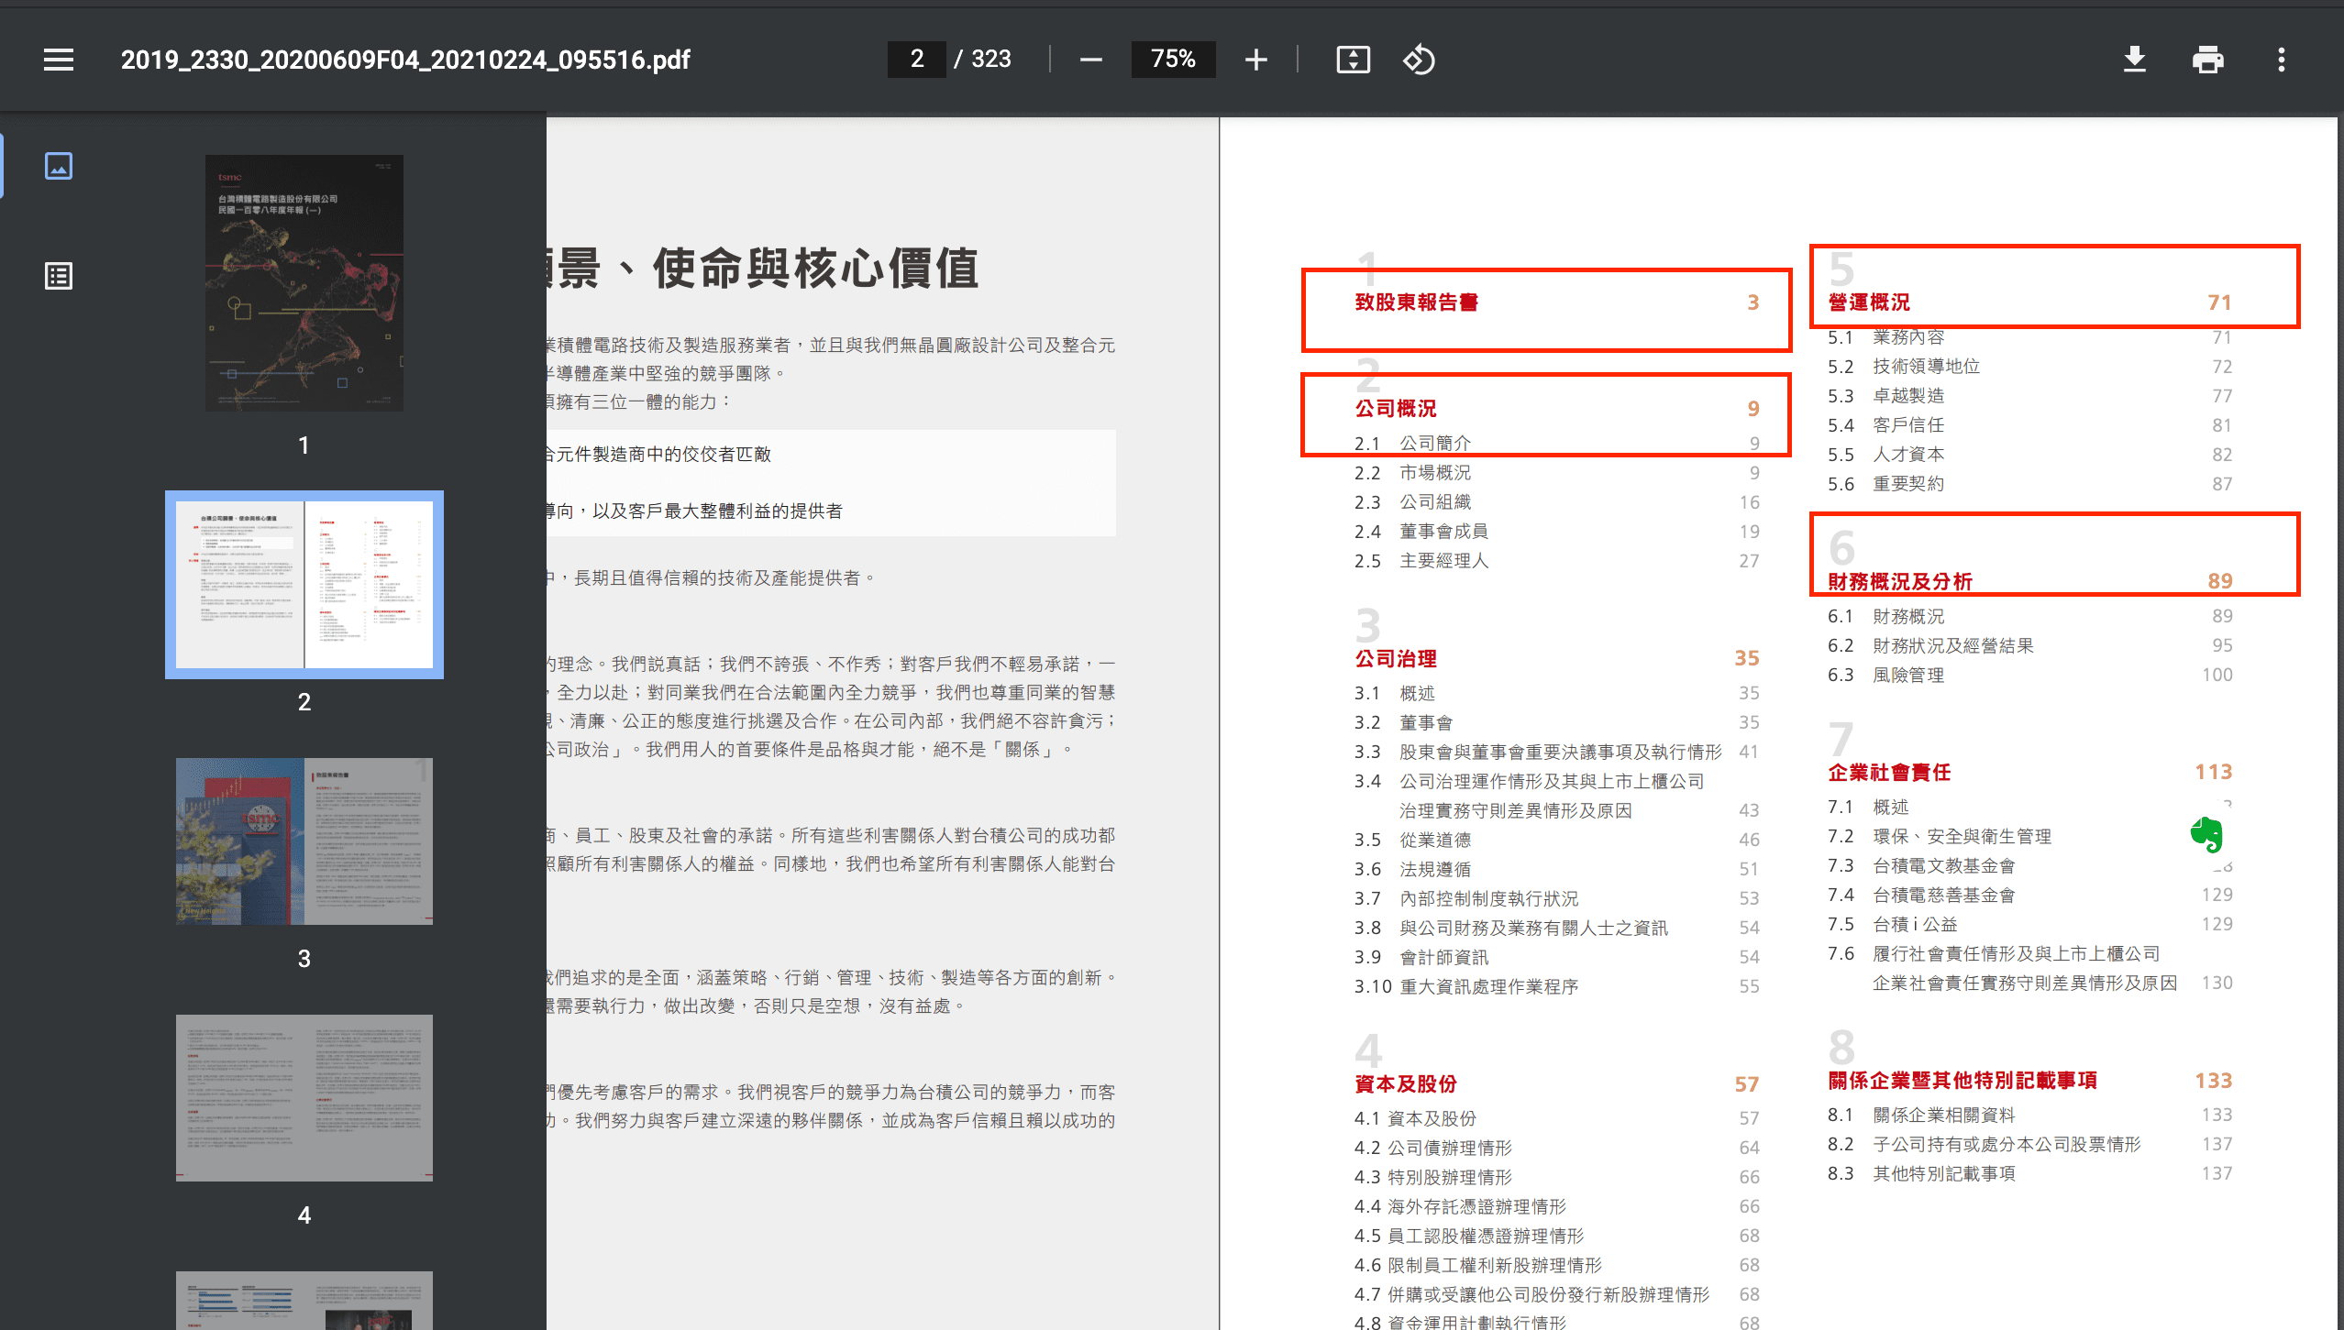Toggle the sidebar menu hamburger icon
The image size is (2344, 1330).
tap(59, 60)
